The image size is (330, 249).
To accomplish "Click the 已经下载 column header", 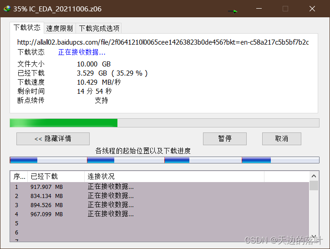I will pyautogui.click(x=56, y=176).
